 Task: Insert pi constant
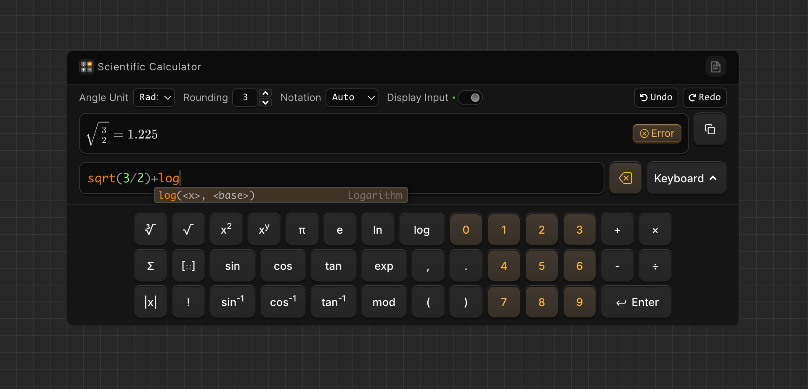point(302,229)
